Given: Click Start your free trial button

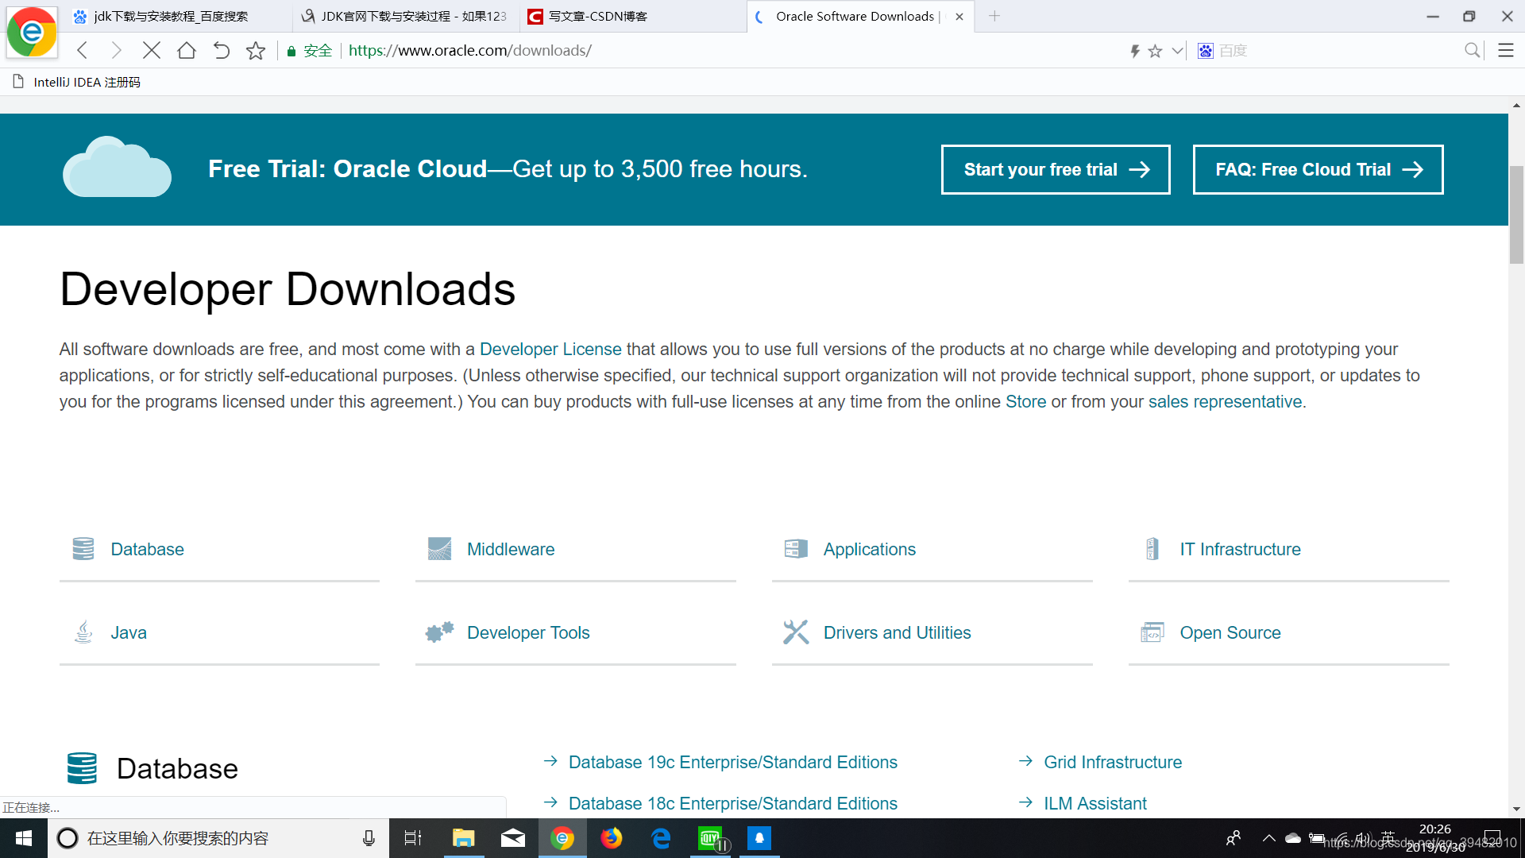Looking at the screenshot, I should click(1056, 169).
